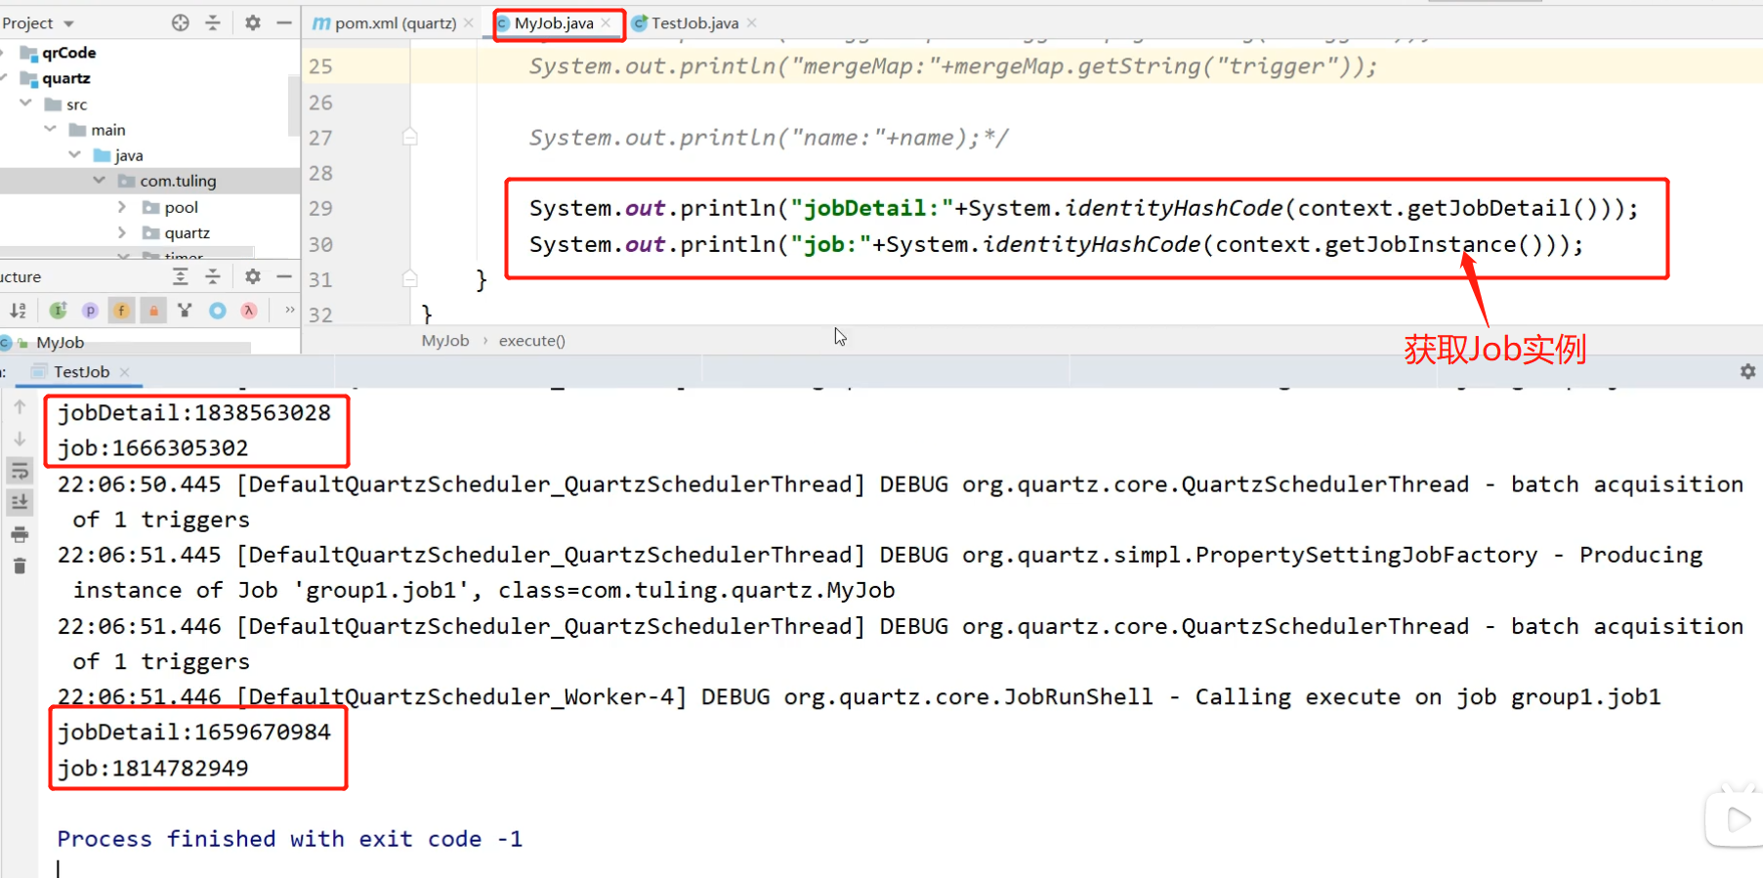Screen dimensions: 1763x878
Task: Click 'Process finished with exit code -1'
Action: tap(290, 839)
